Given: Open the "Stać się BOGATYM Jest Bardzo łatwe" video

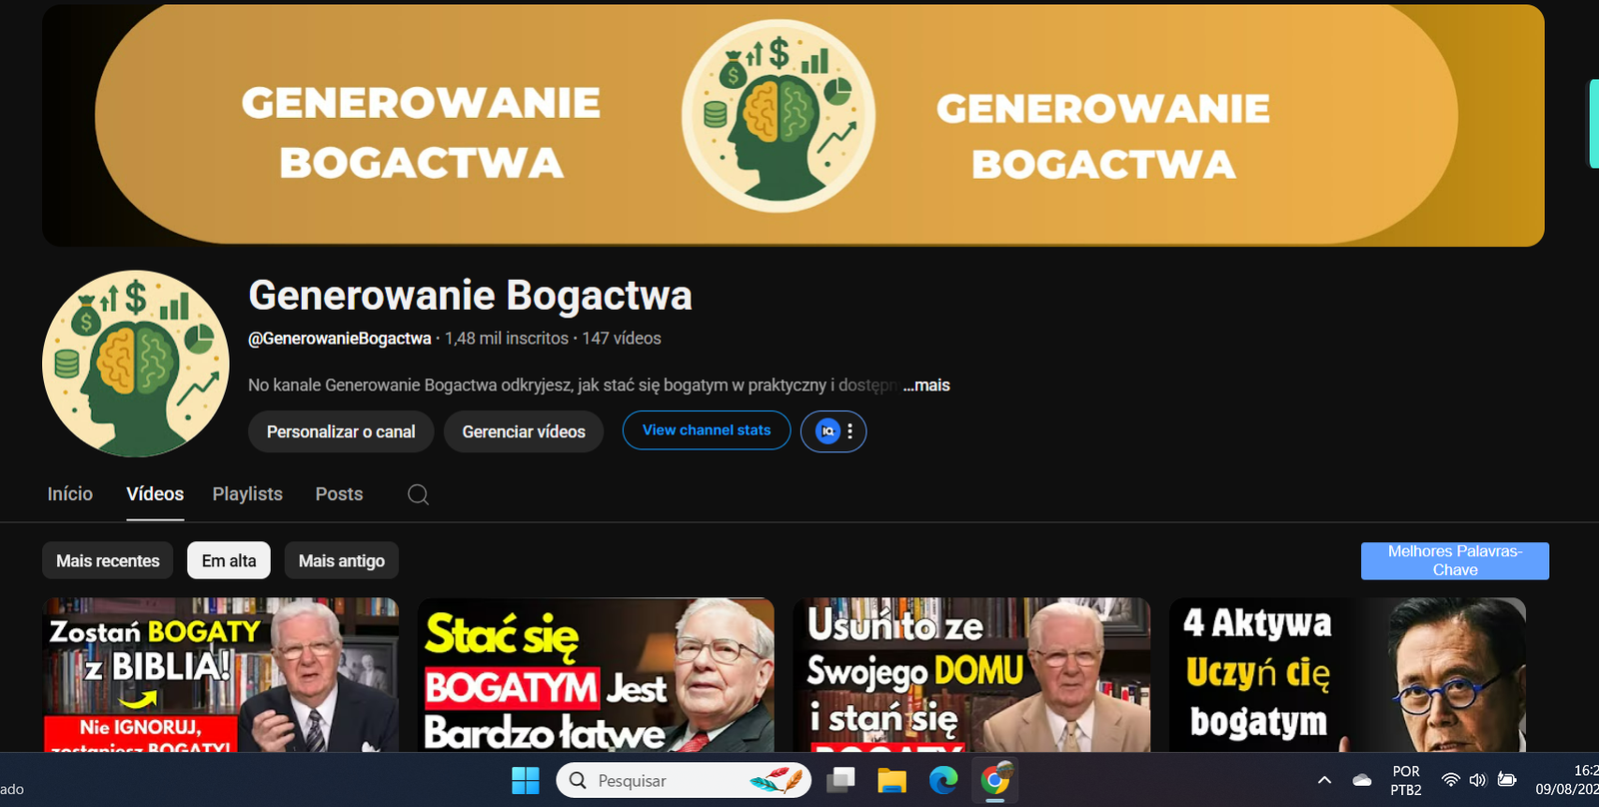Looking at the screenshot, I should [596, 675].
